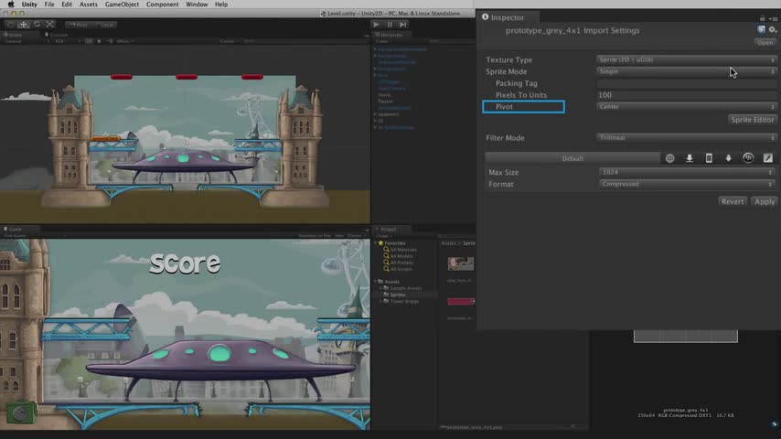
Task: Select All Scripts saved search
Action: click(398, 269)
